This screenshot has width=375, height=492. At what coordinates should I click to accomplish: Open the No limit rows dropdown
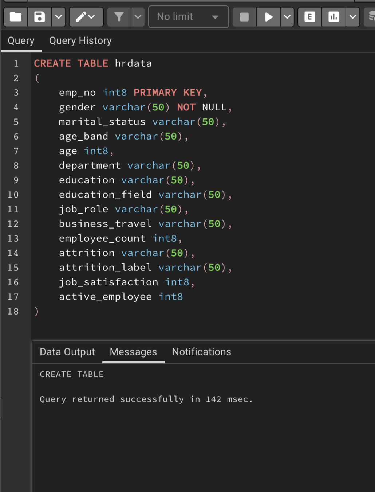pyautogui.click(x=188, y=17)
